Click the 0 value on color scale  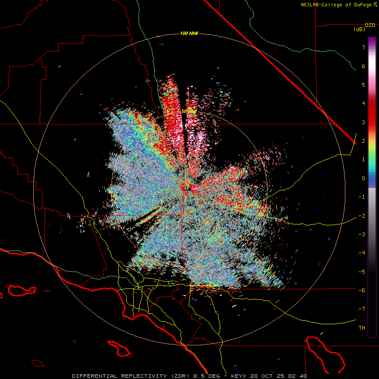[363, 179]
